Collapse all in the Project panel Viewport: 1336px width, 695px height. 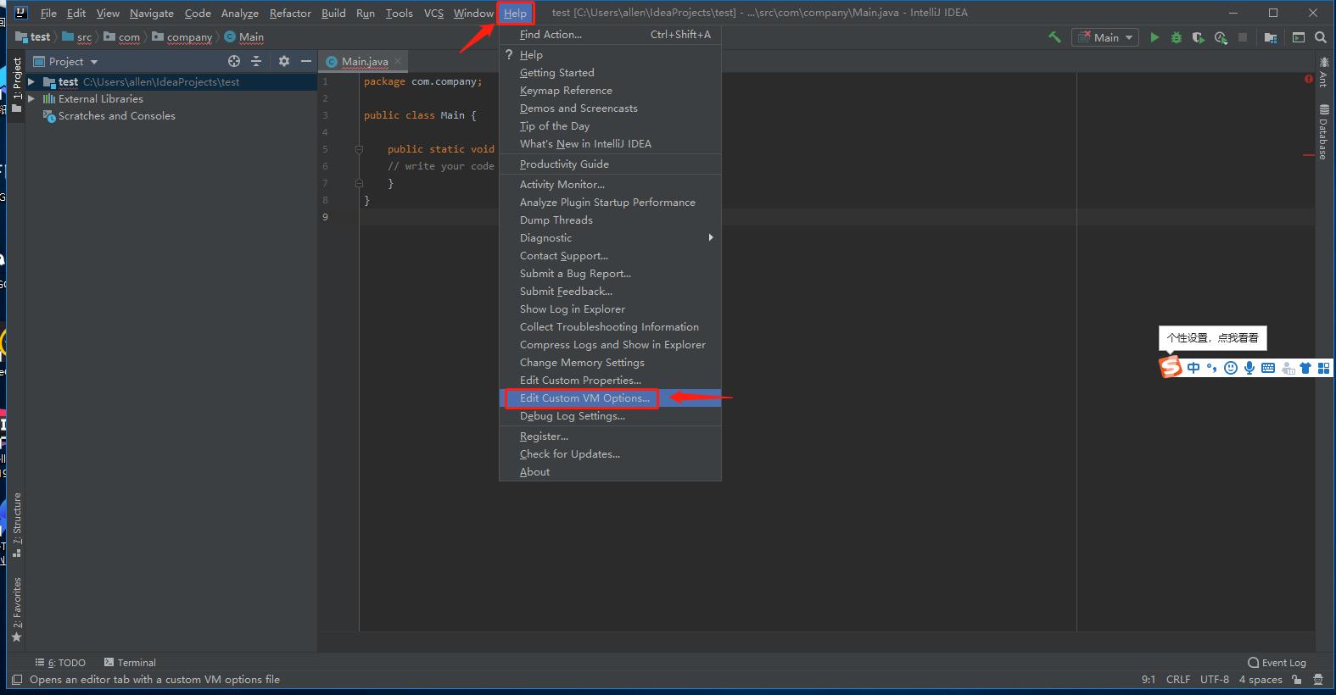click(x=256, y=61)
